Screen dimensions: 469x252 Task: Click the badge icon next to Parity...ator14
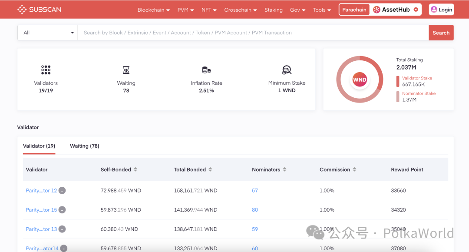(64, 249)
